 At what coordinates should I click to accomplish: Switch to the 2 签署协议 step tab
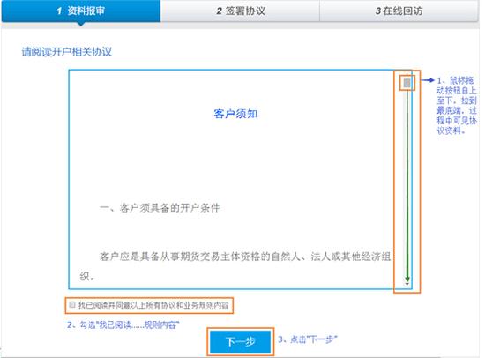pos(240,11)
